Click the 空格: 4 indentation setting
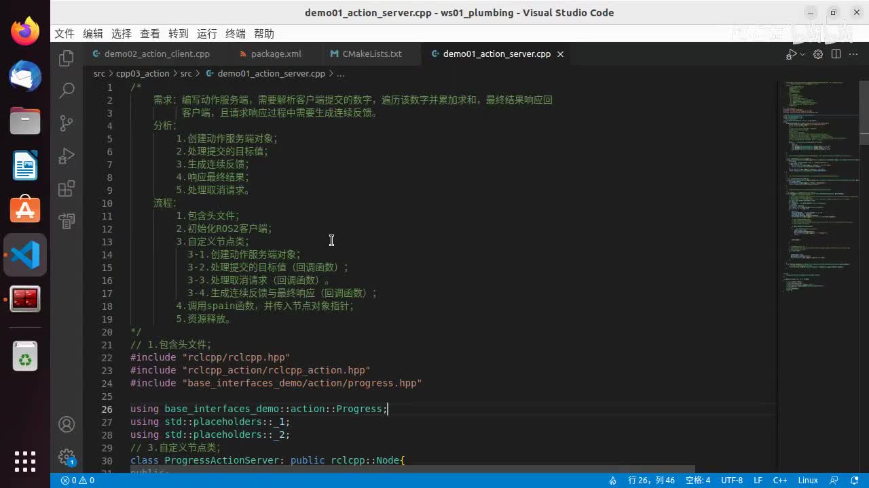869x488 pixels. (x=697, y=481)
